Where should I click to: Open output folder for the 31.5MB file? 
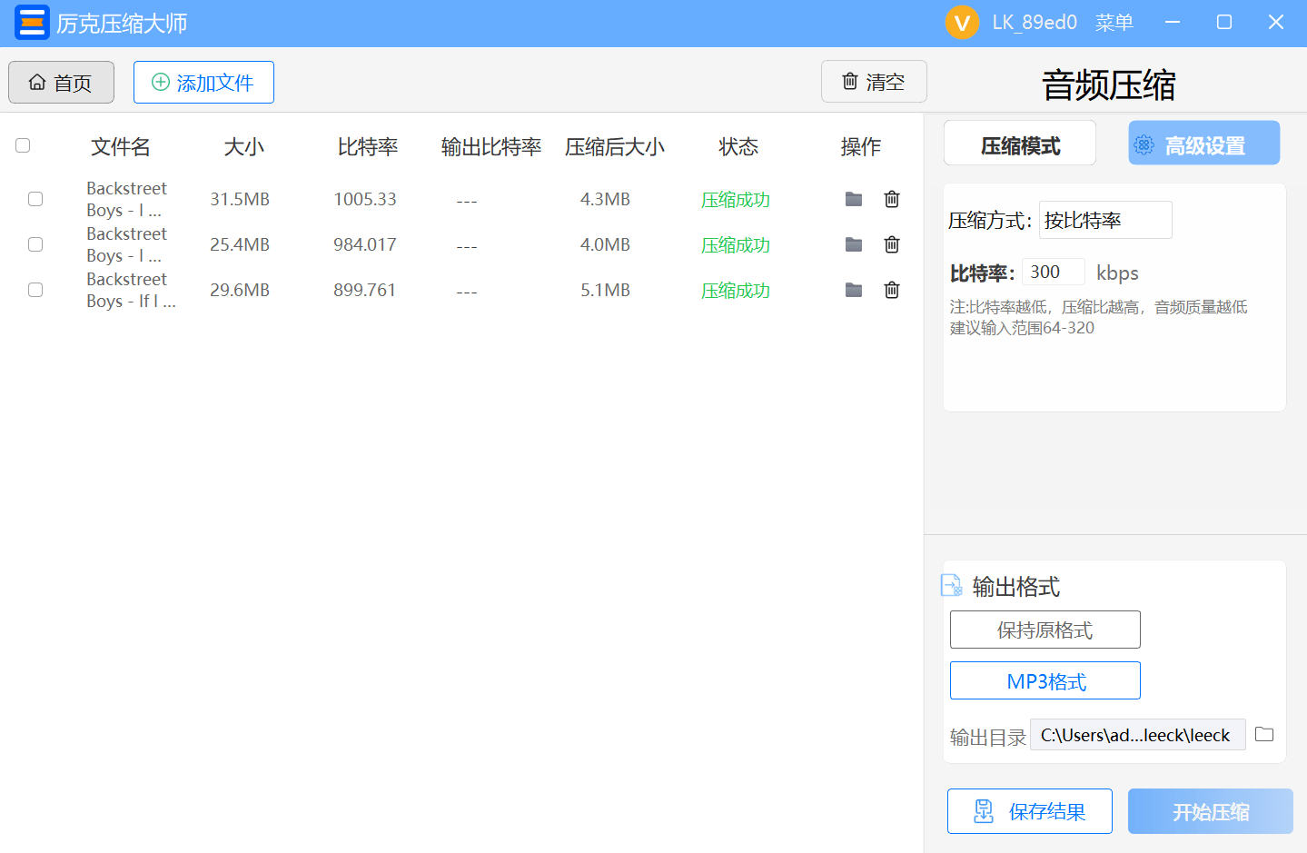[x=854, y=199]
